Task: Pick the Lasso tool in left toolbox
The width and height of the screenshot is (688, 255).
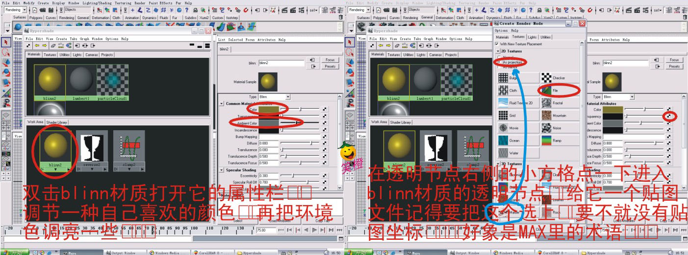Action: (6, 52)
